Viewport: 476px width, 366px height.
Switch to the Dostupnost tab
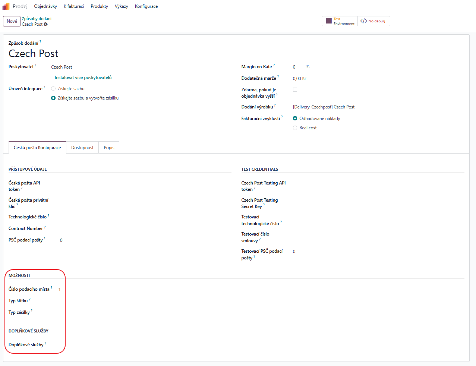coord(82,148)
